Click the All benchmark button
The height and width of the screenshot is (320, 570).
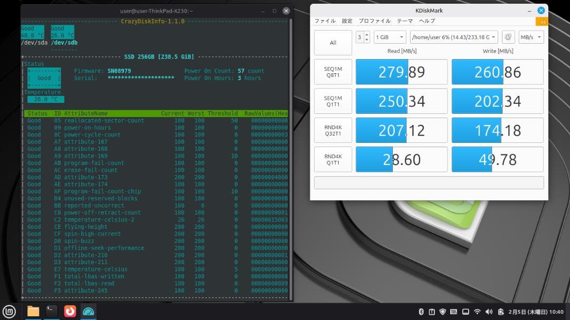[332, 42]
